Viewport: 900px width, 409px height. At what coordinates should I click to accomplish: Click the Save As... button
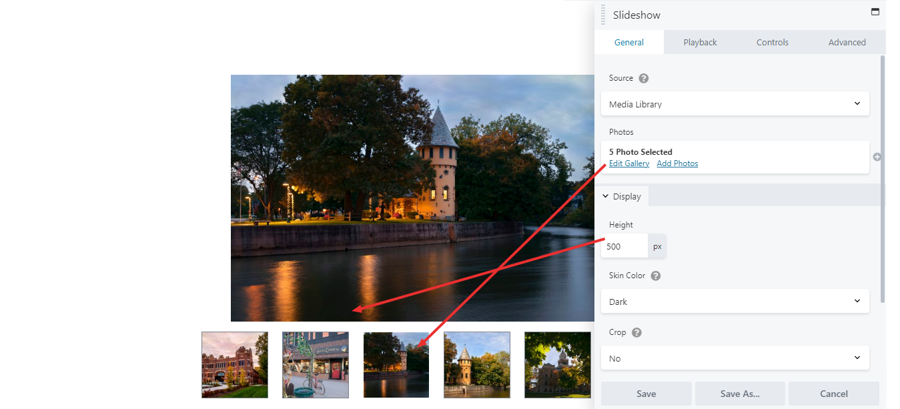[x=740, y=394]
